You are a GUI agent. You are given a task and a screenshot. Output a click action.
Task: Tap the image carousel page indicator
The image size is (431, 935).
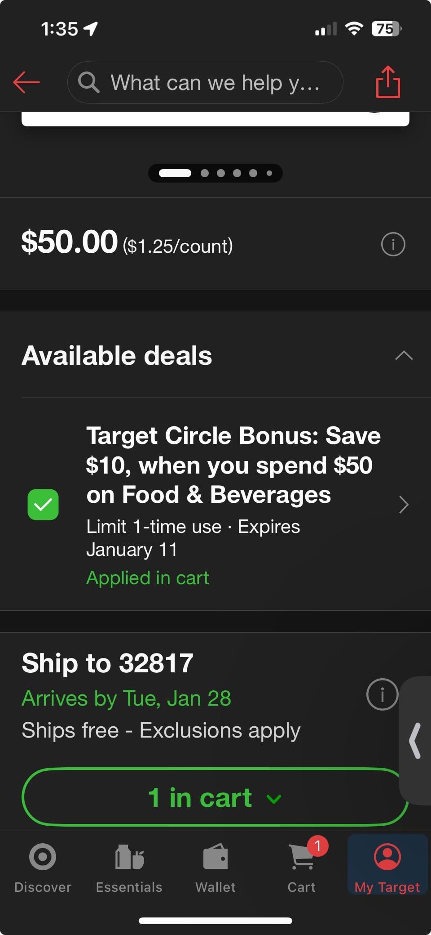click(215, 173)
